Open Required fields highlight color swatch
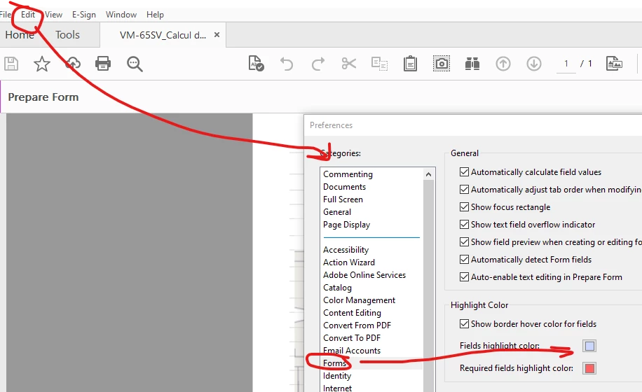 pyautogui.click(x=589, y=368)
